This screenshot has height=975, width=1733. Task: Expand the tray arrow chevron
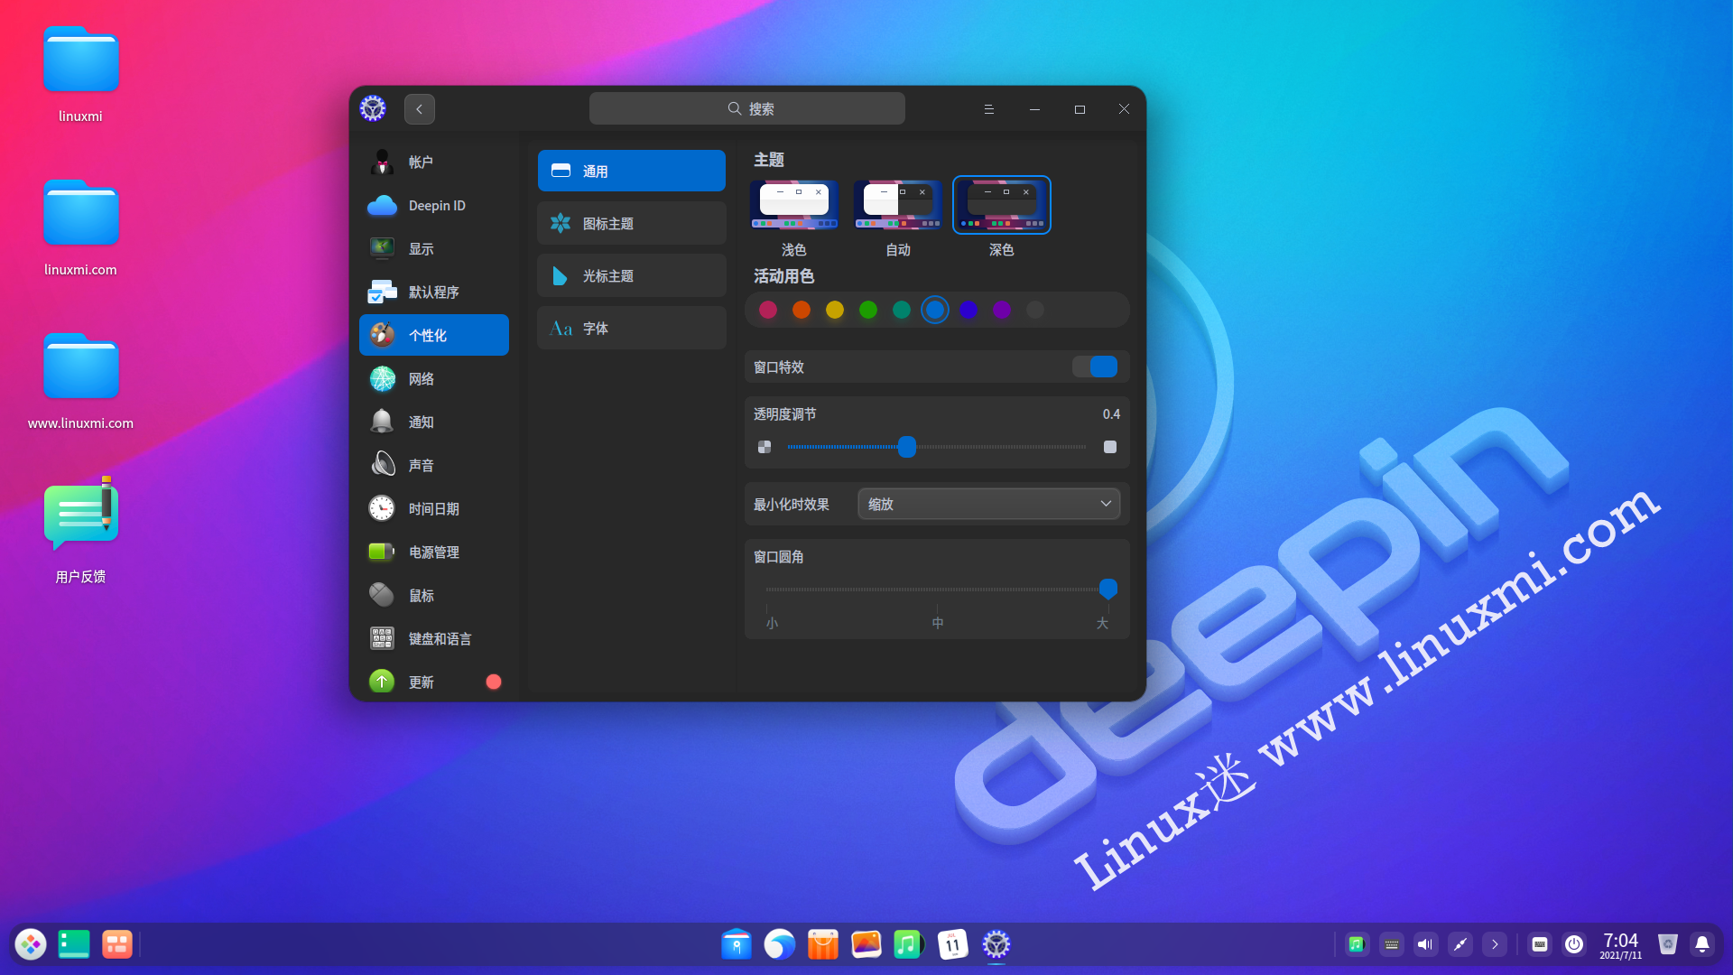pyautogui.click(x=1495, y=944)
